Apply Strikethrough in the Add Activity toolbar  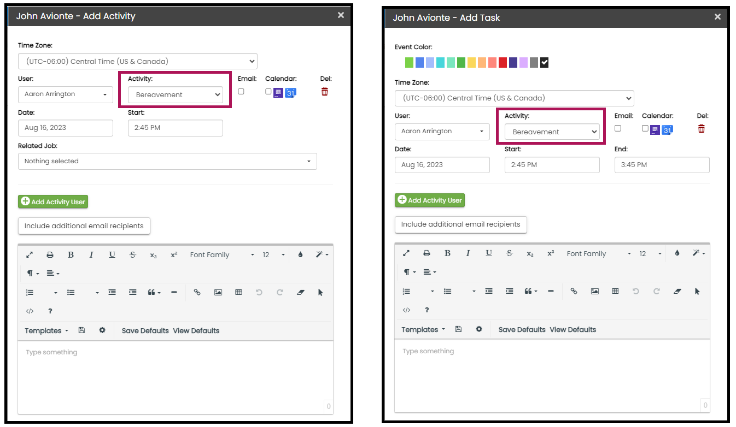click(132, 254)
